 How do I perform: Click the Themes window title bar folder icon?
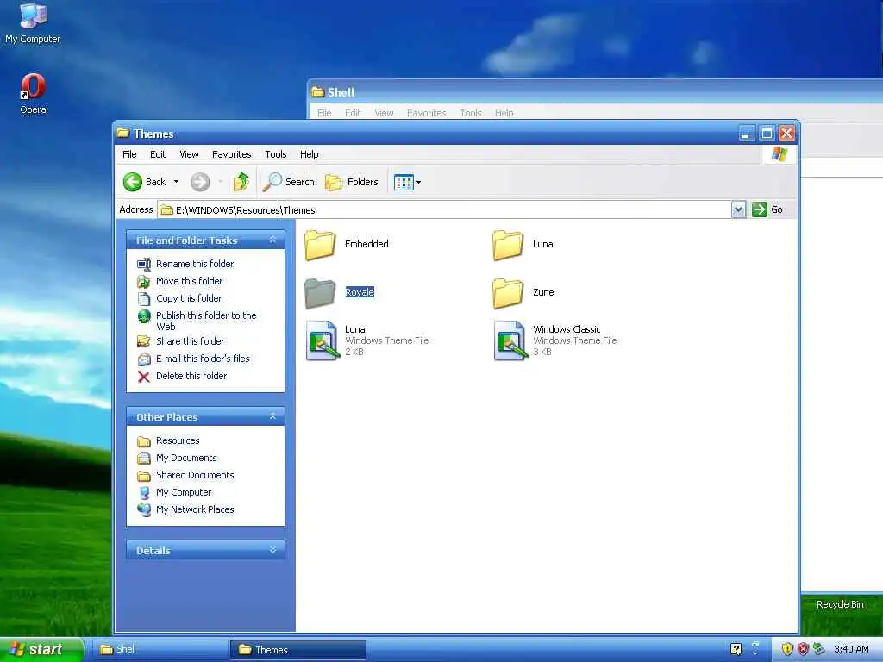click(122, 133)
